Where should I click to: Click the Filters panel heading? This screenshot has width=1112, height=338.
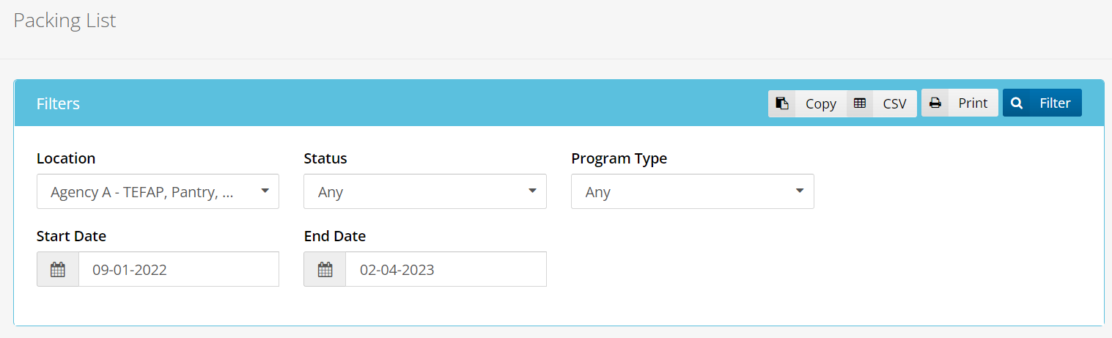pyautogui.click(x=58, y=103)
